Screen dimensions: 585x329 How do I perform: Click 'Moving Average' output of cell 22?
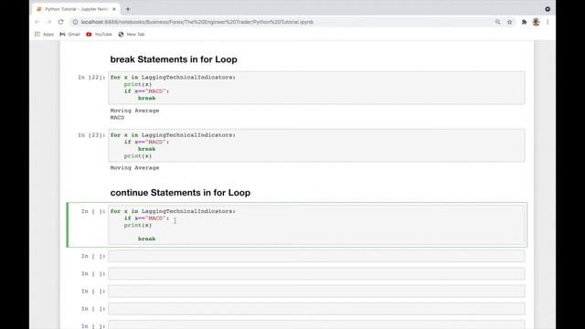coord(134,111)
